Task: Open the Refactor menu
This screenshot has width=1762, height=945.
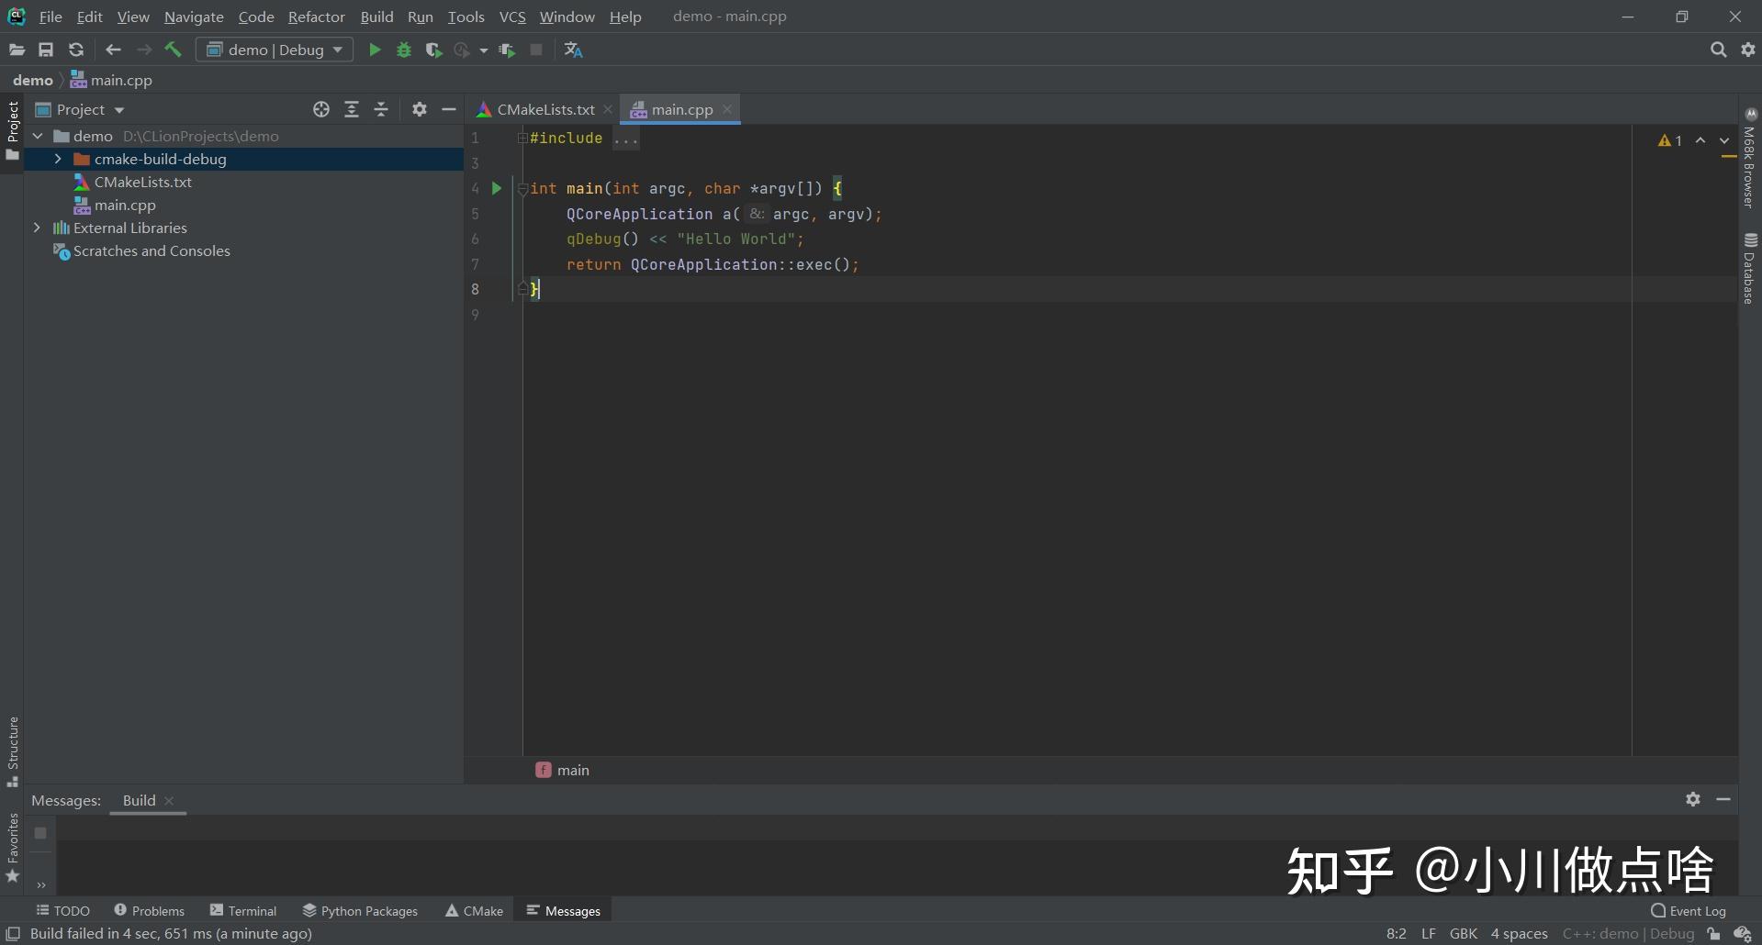Action: (x=316, y=17)
